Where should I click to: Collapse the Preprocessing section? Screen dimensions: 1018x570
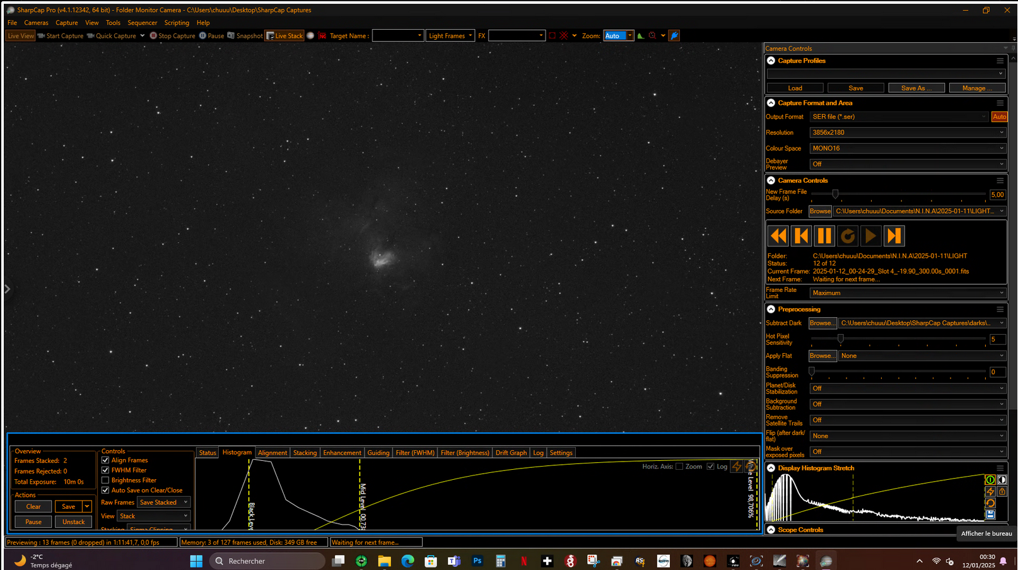(771, 310)
